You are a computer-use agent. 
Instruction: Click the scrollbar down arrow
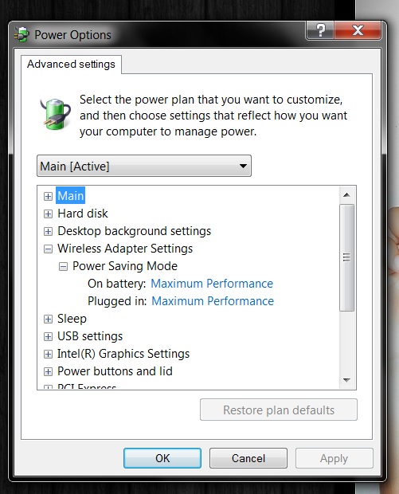point(346,380)
